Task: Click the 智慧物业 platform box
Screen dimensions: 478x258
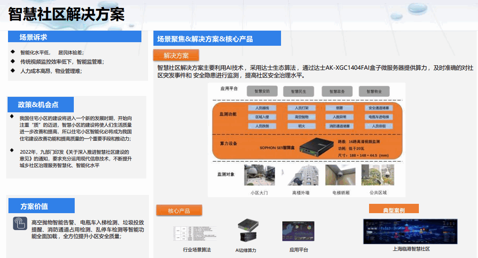Action: pos(374,91)
